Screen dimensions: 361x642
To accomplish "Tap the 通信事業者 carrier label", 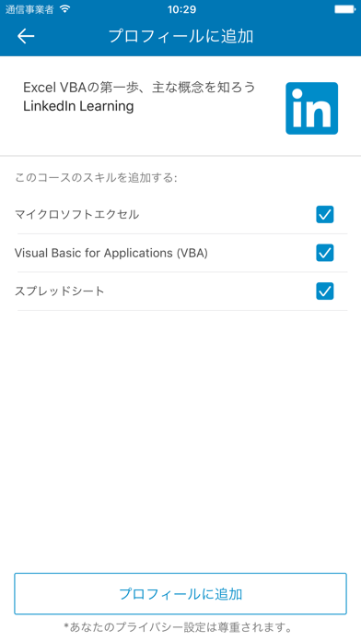I will tap(29, 9).
